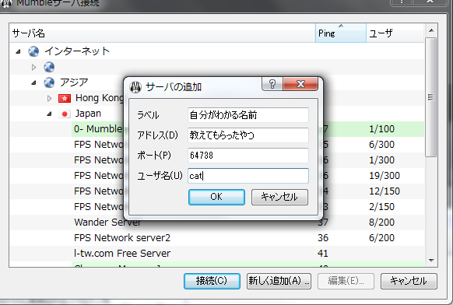453x305 pixels.
Task: Sort by the サーバ名 column header
Action: (x=162, y=33)
